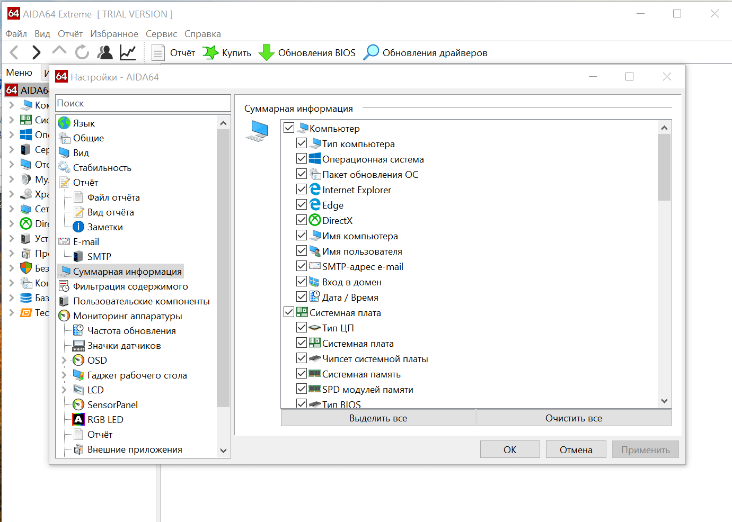Open the Справка menu
The height and width of the screenshot is (522, 732).
(202, 34)
